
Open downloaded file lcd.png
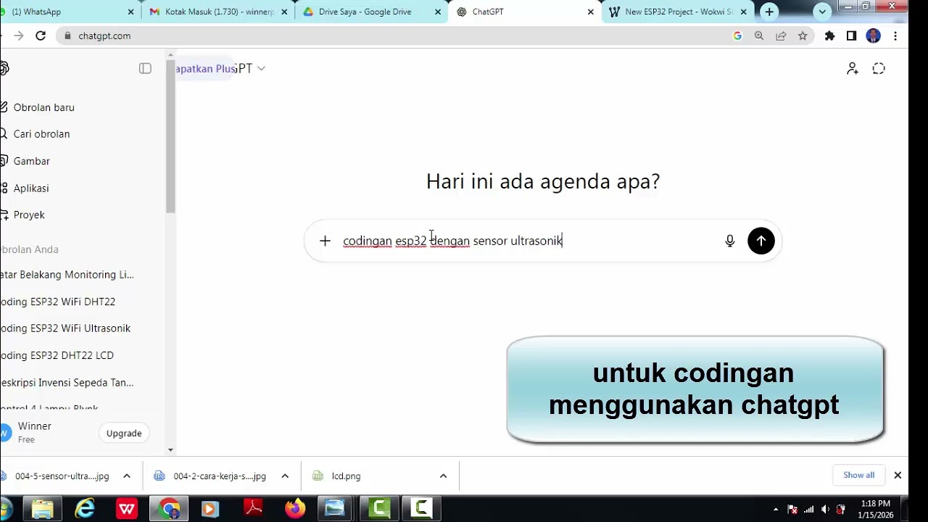coord(346,476)
